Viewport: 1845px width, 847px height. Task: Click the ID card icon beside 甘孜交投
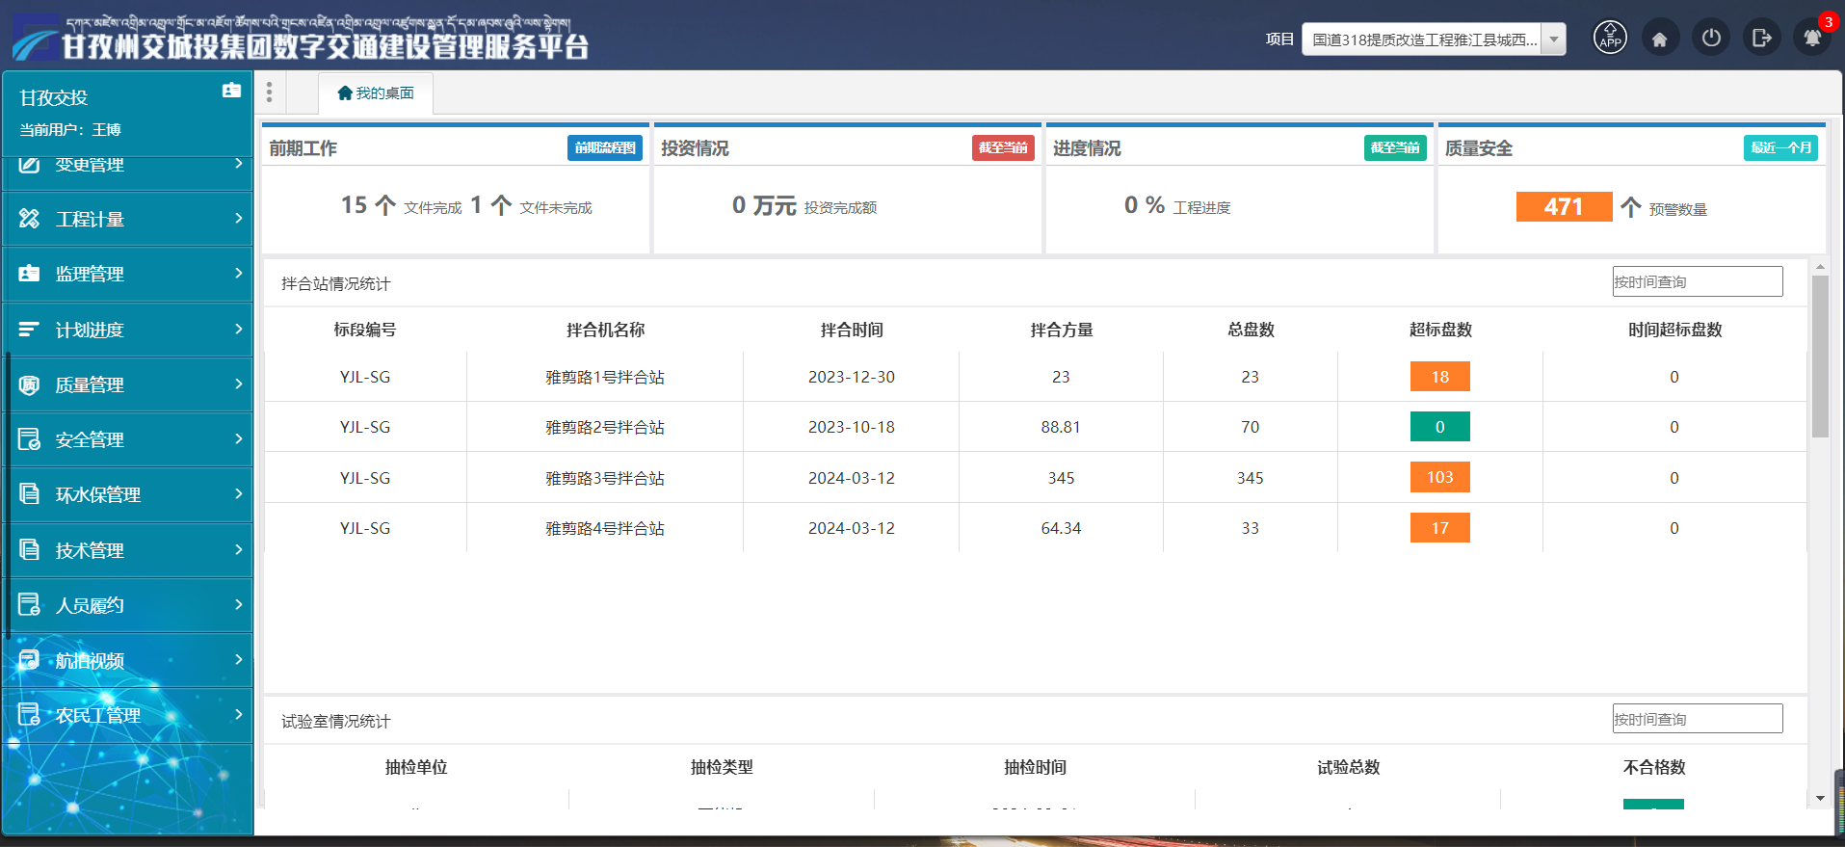(x=231, y=90)
